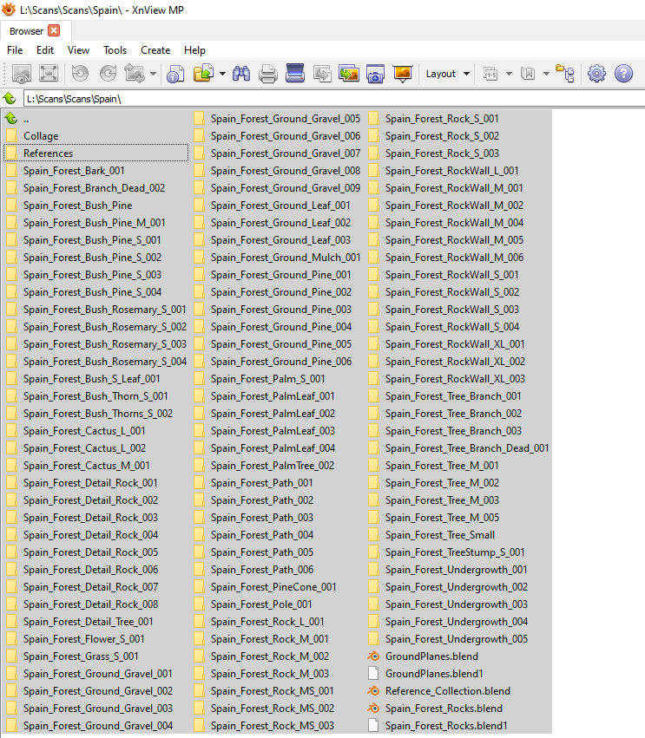Click the Blender icon of Reference_Collection.blend
This screenshot has width=645, height=738.
click(373, 691)
